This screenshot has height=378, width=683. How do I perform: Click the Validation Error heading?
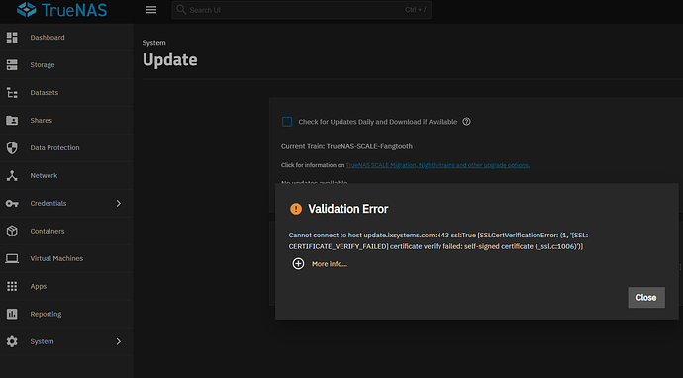348,209
